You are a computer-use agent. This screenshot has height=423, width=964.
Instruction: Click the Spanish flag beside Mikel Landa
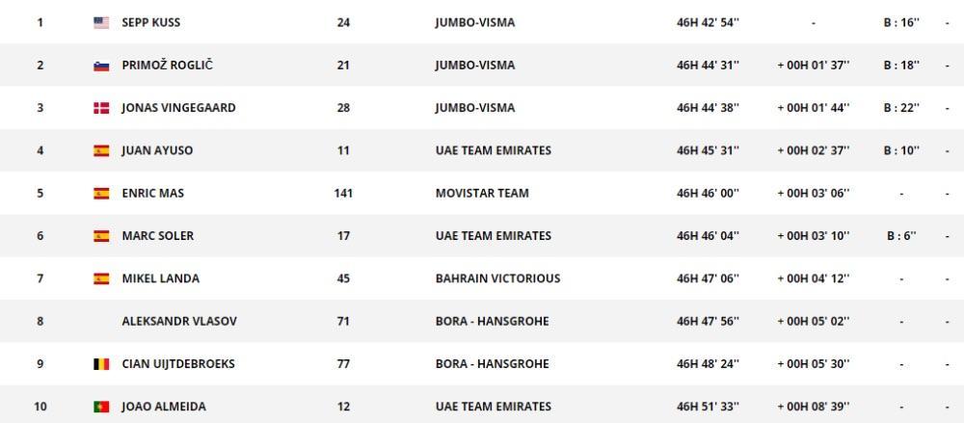[x=101, y=278]
